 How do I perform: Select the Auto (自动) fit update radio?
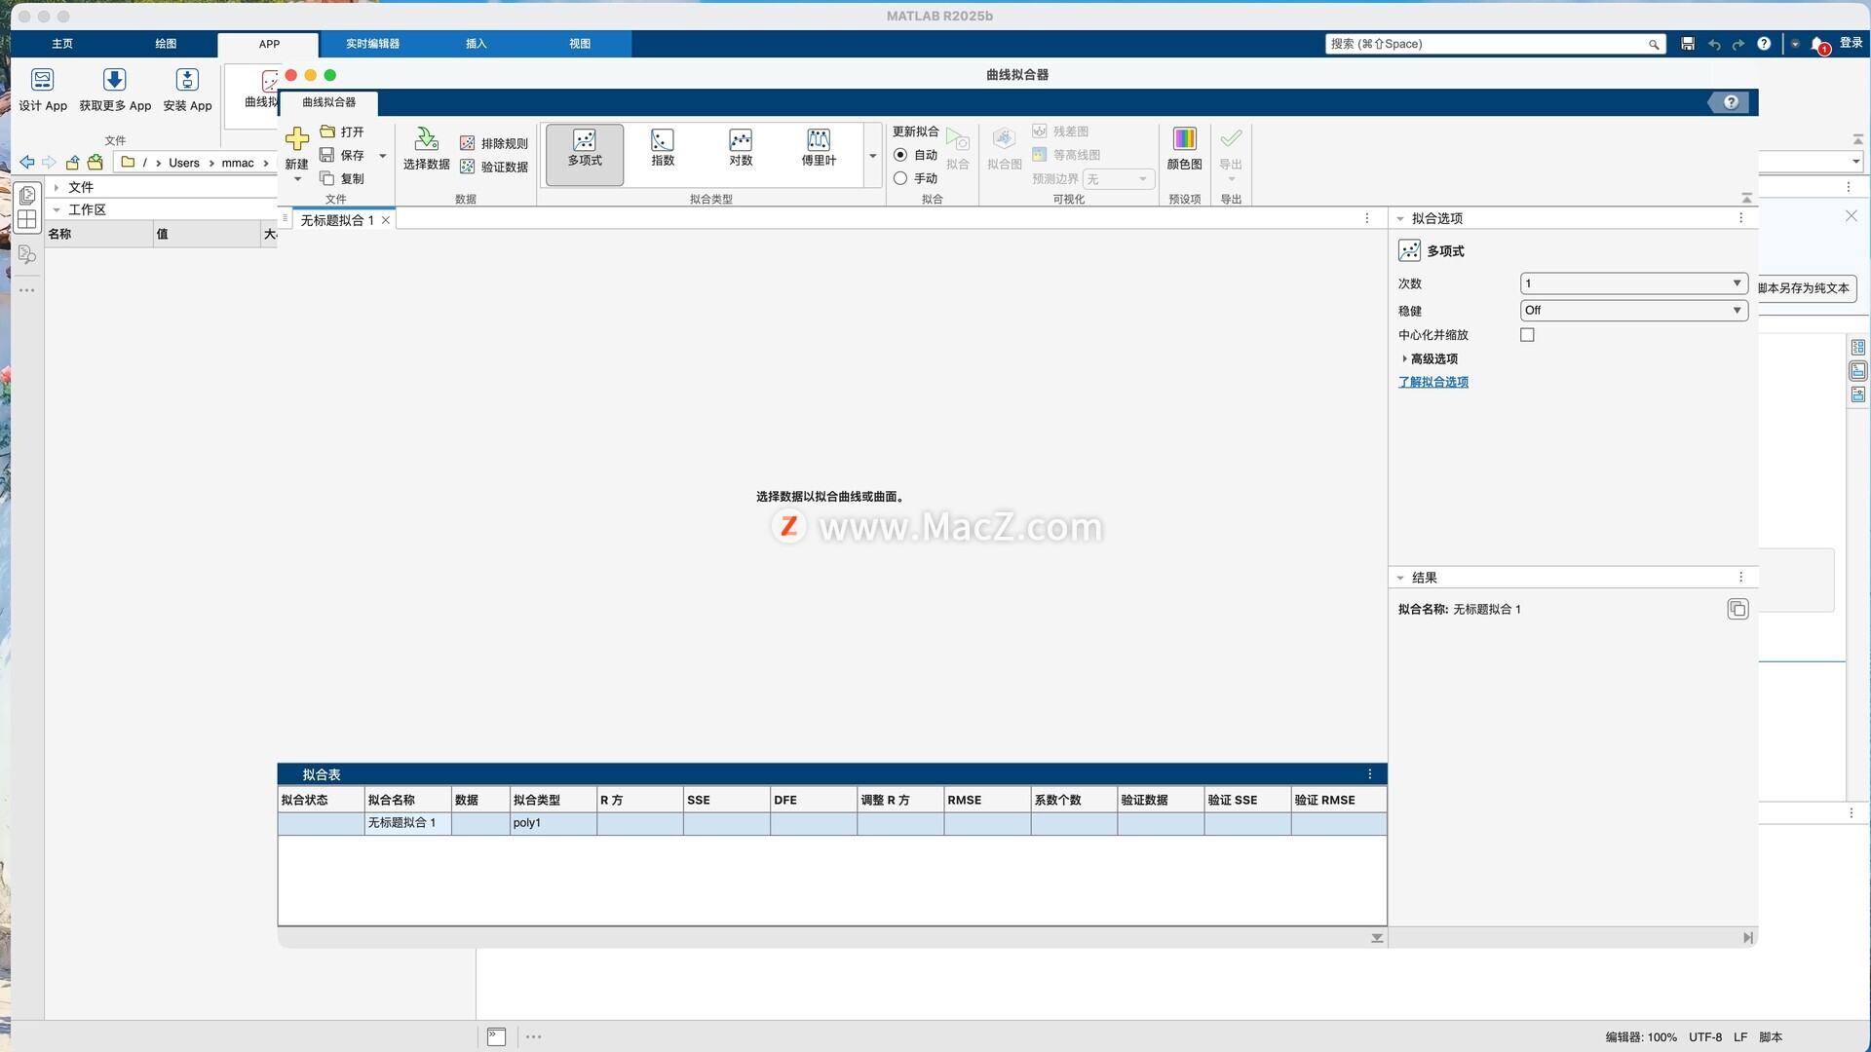(900, 155)
